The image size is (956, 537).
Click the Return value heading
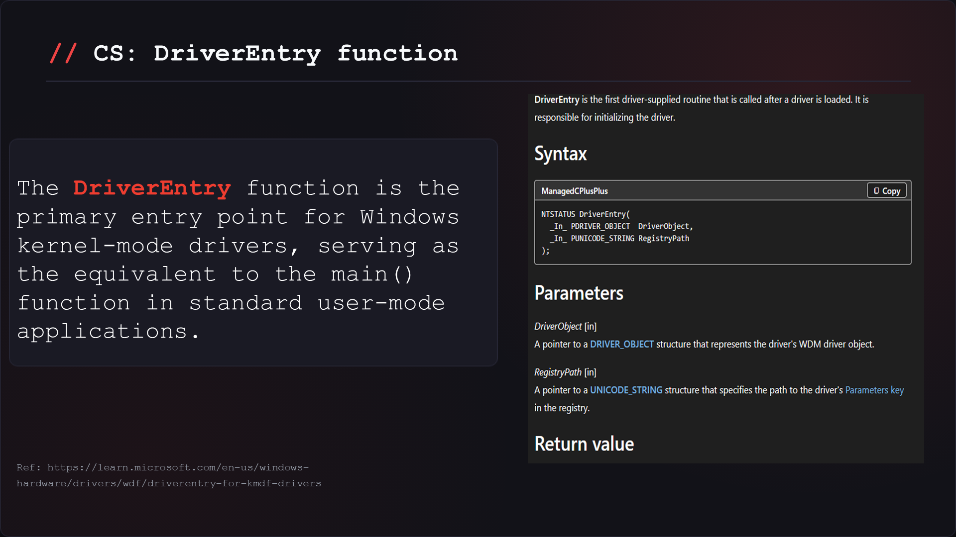[584, 444]
